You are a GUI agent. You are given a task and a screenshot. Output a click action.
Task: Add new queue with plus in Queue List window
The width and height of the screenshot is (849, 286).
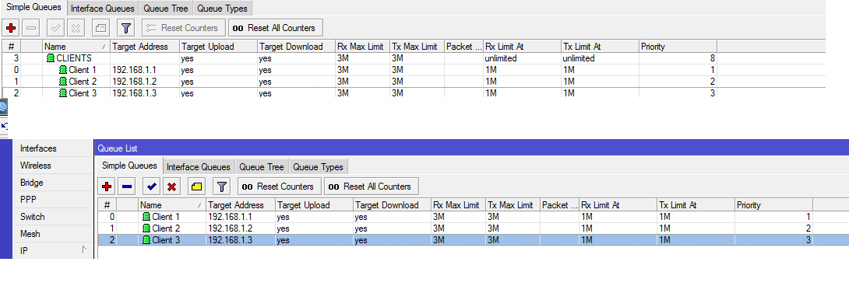pos(107,187)
